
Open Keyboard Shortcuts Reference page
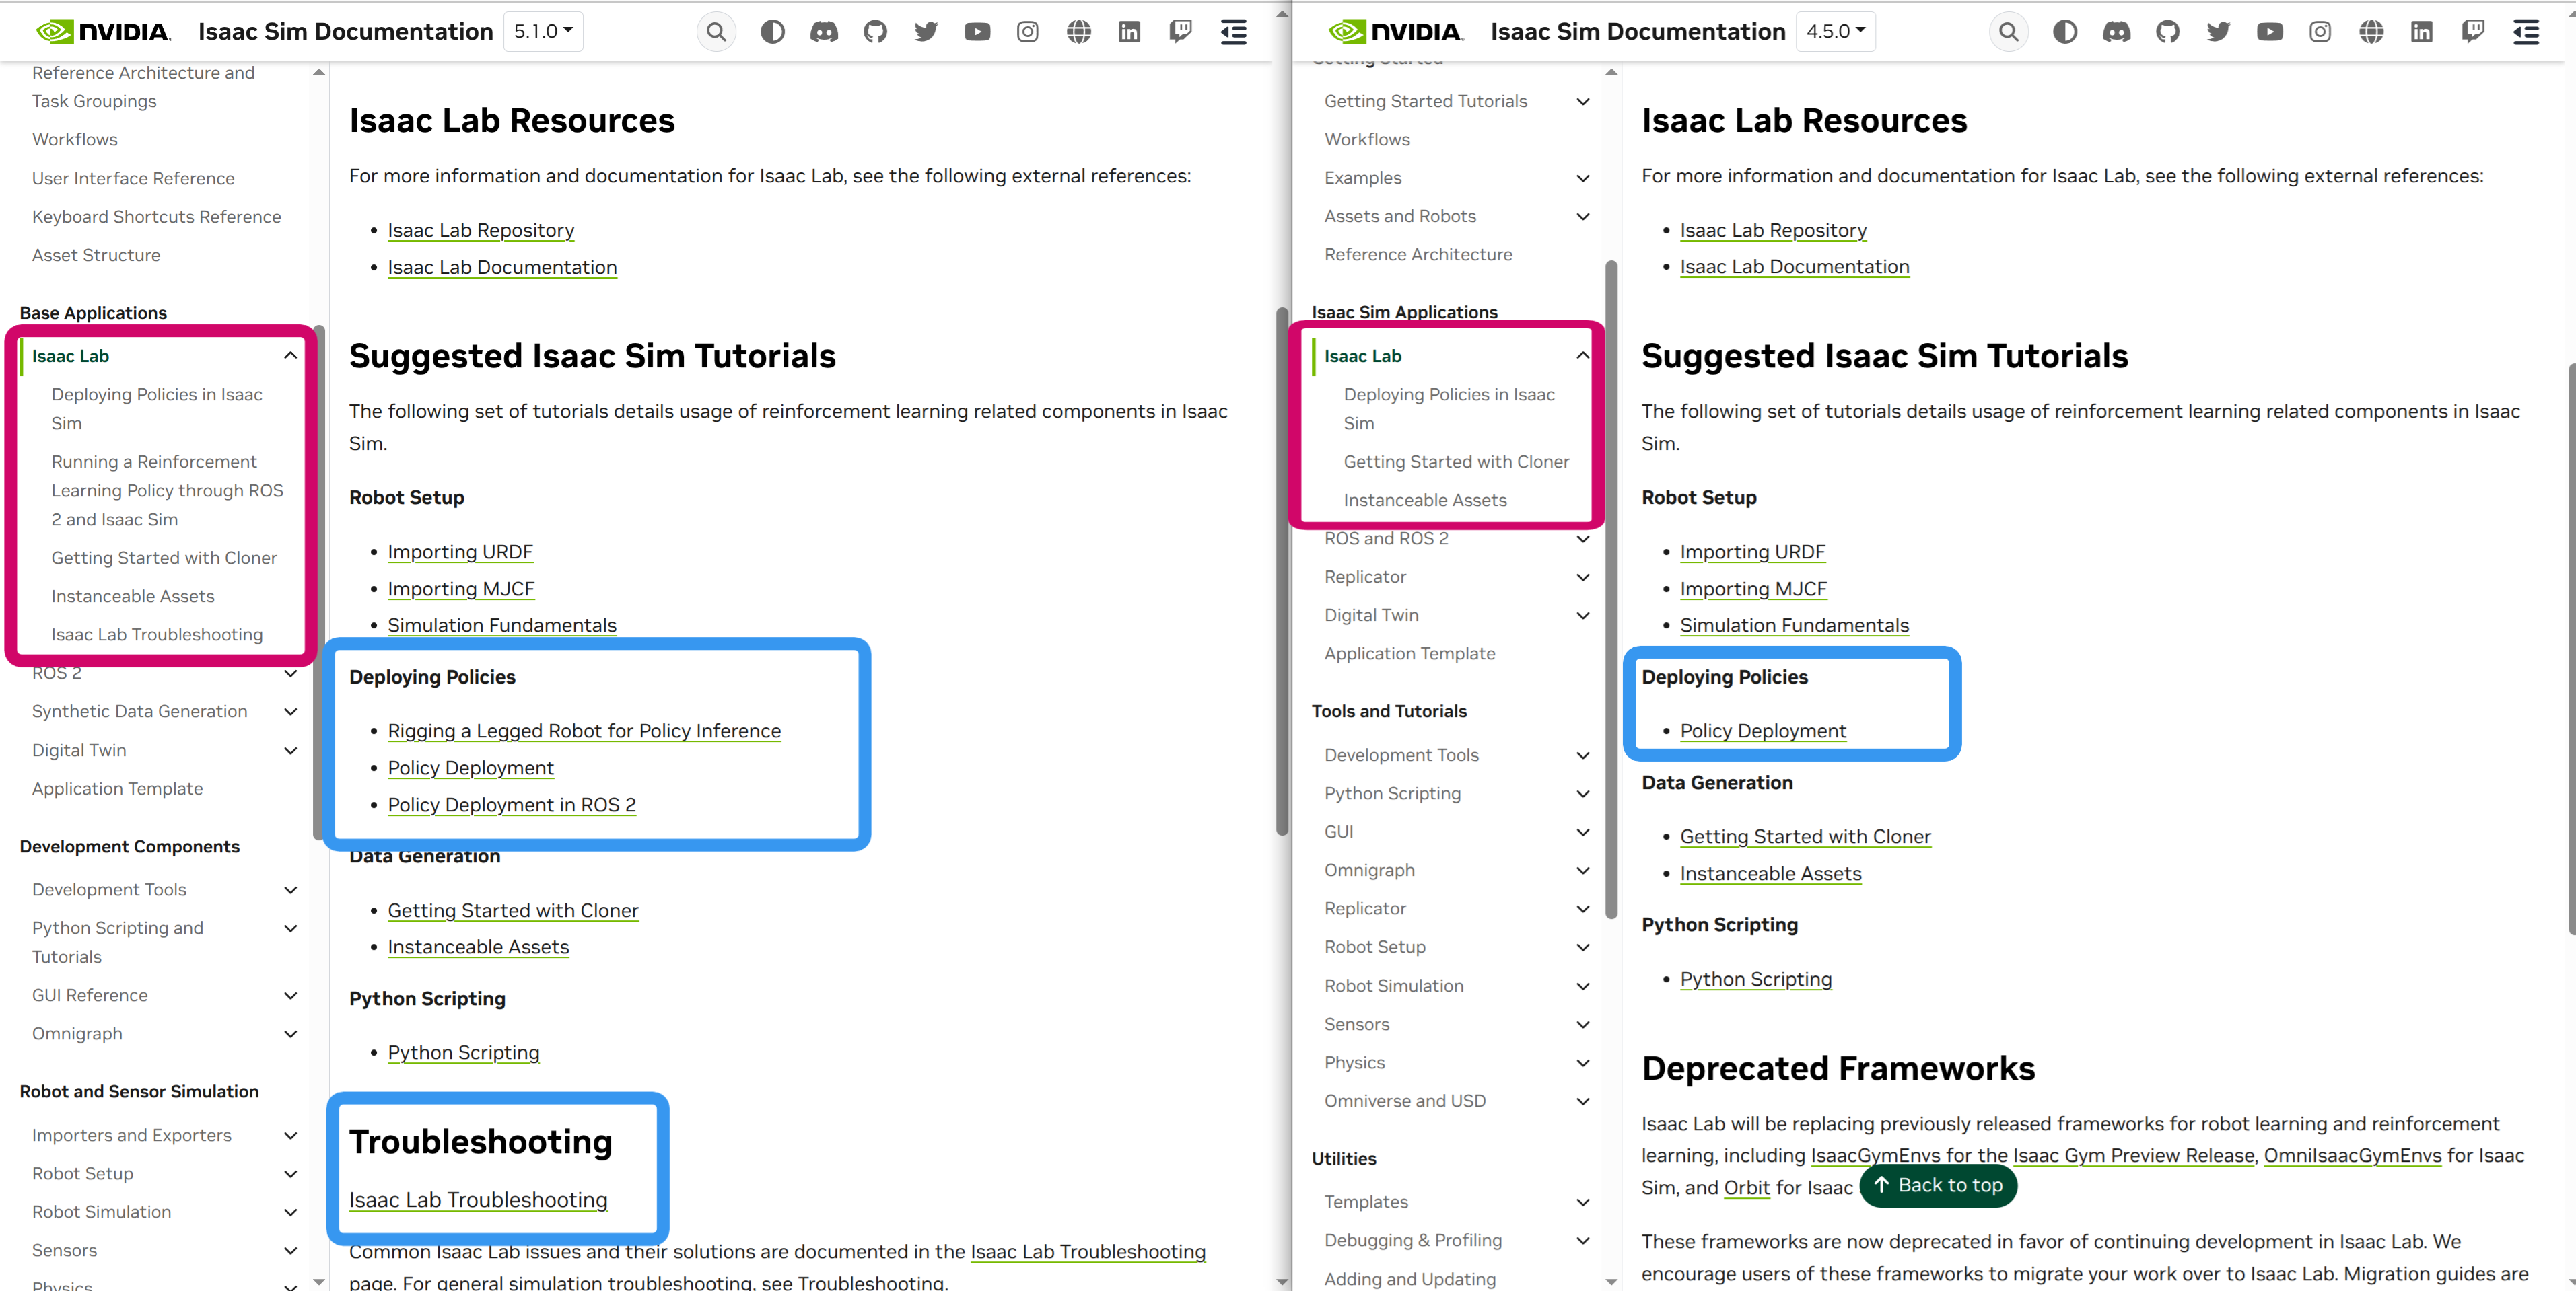[x=156, y=217]
